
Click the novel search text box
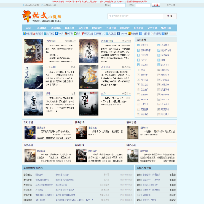pyautogui.click(x=135, y=16)
